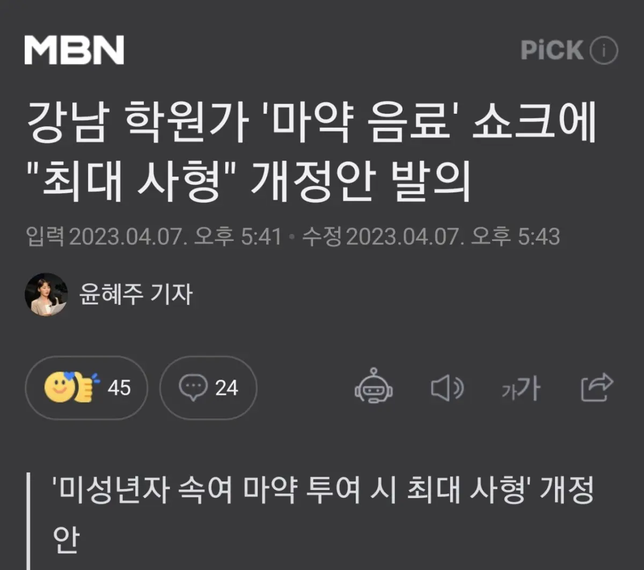Click the 입력 2023.04.07. 오후 5:41 timestamp
The width and height of the screenshot is (644, 570).
pos(153,236)
